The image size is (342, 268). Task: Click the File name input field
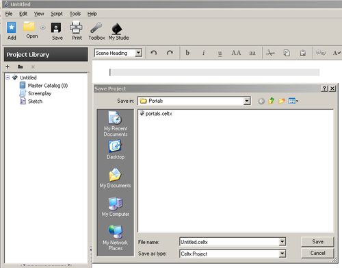pos(229,242)
